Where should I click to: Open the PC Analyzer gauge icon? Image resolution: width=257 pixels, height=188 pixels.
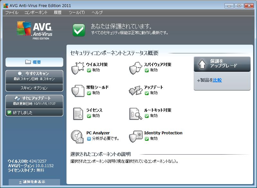[77, 137]
